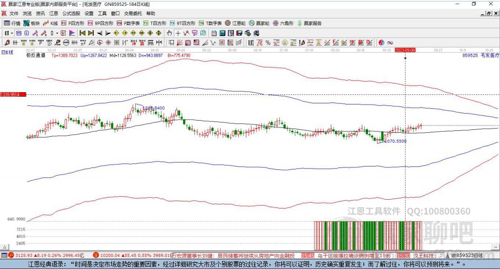Step chart left with black arrow
The width and height of the screenshot is (500, 269).
[100, 33]
